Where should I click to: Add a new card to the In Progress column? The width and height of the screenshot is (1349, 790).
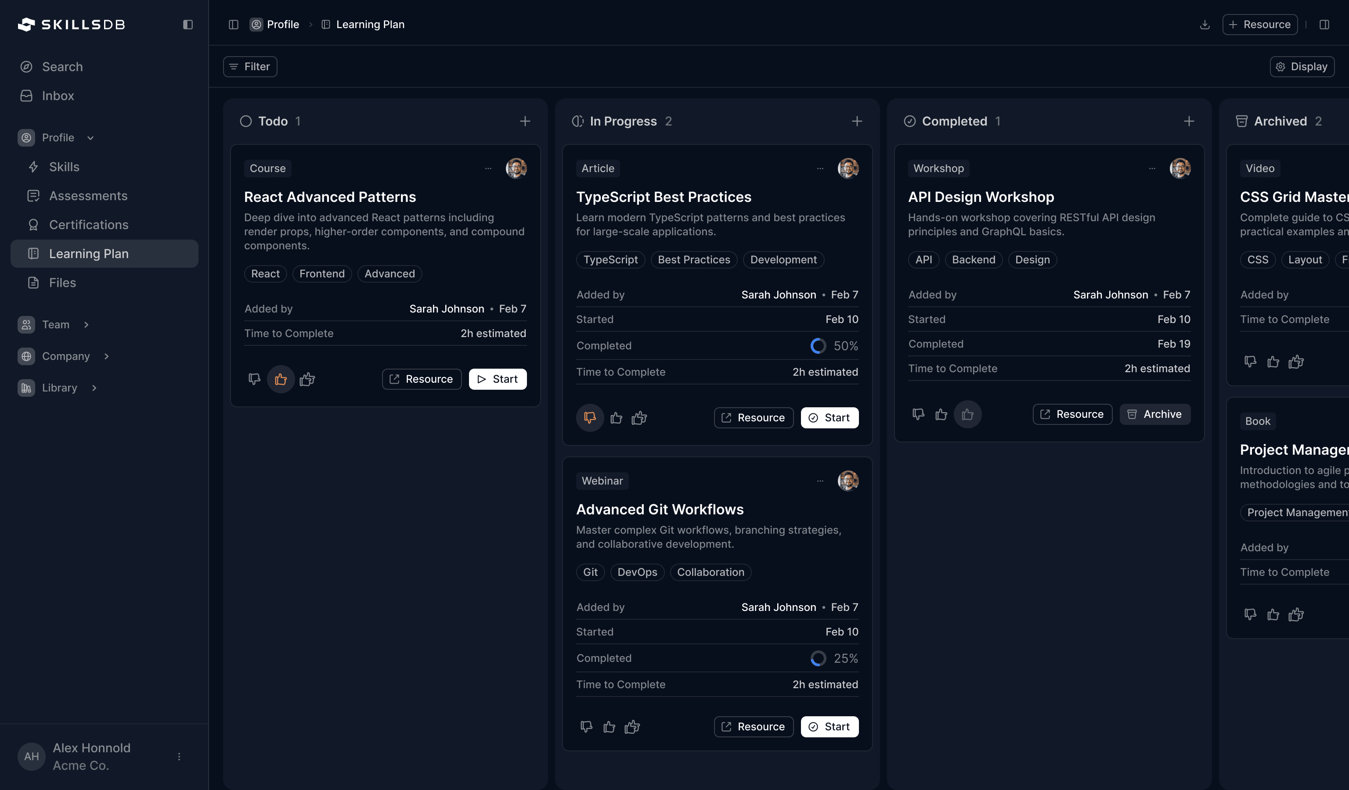[x=856, y=121]
